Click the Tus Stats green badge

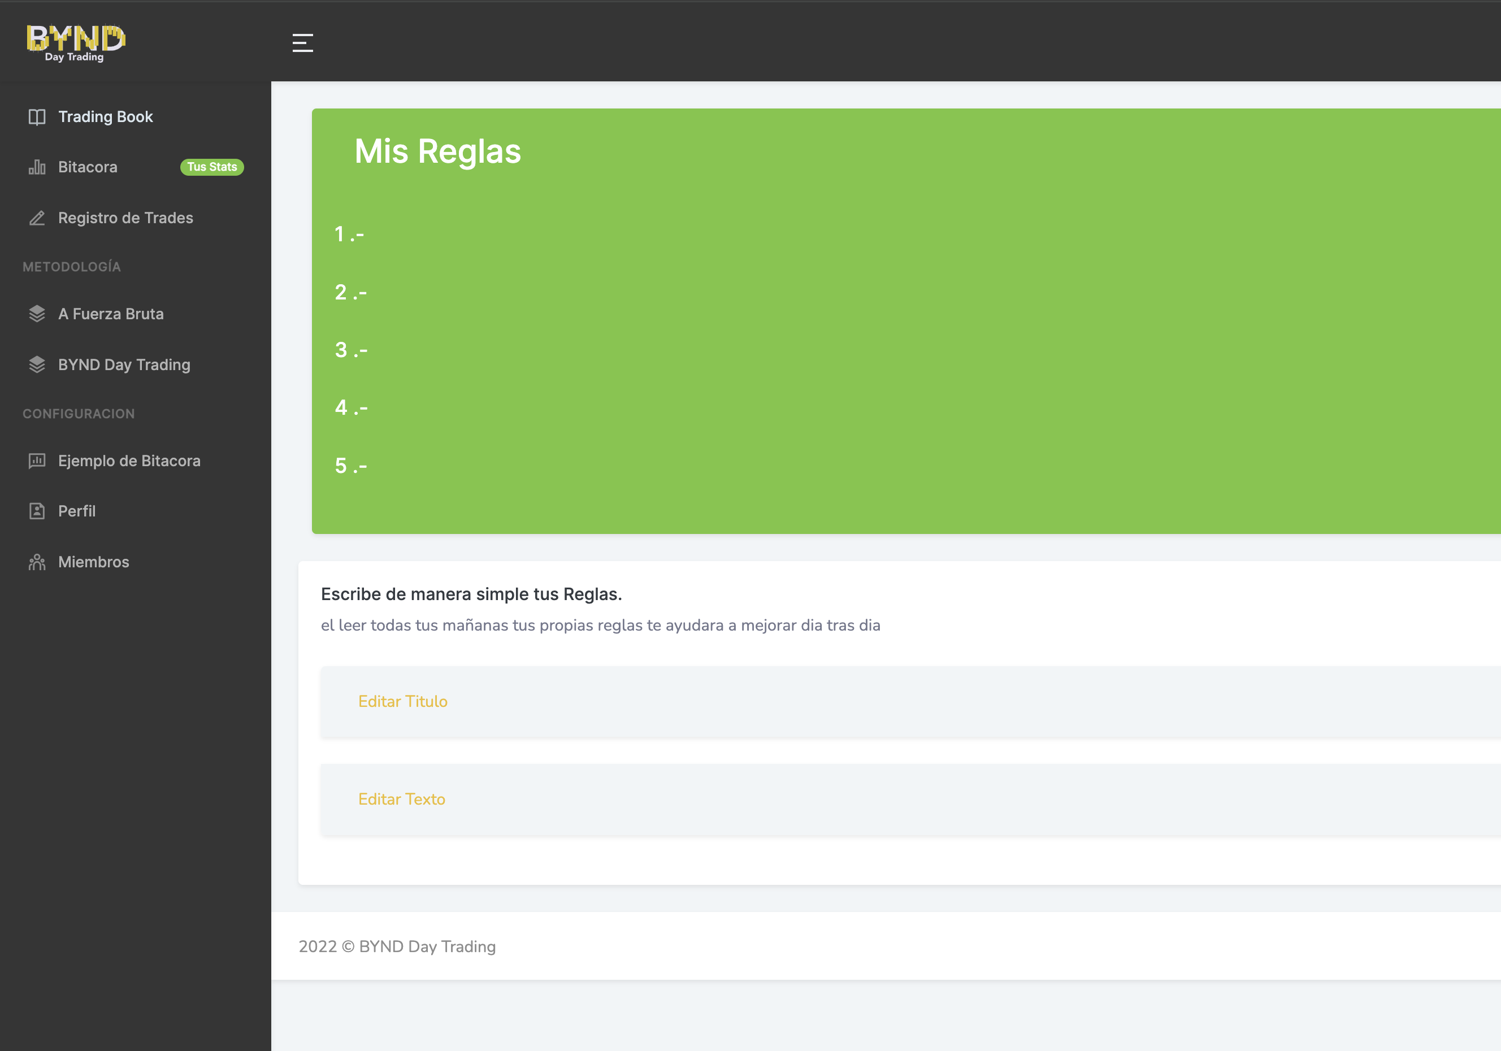tap(212, 167)
